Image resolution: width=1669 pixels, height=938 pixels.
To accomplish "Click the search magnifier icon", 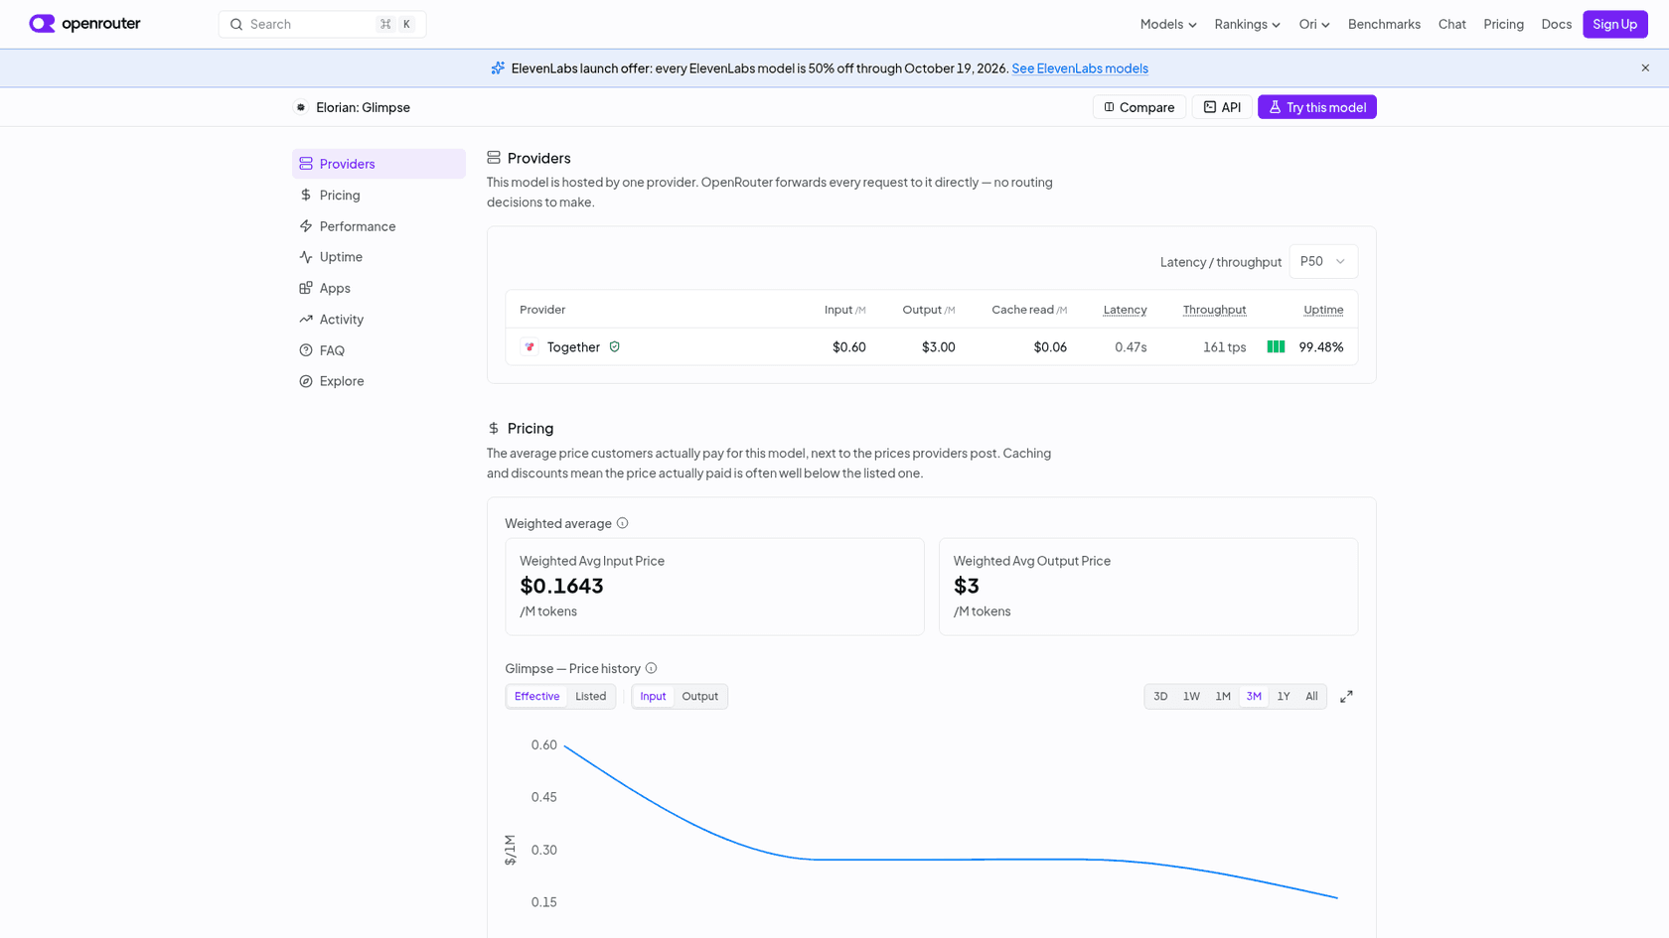I will [236, 24].
